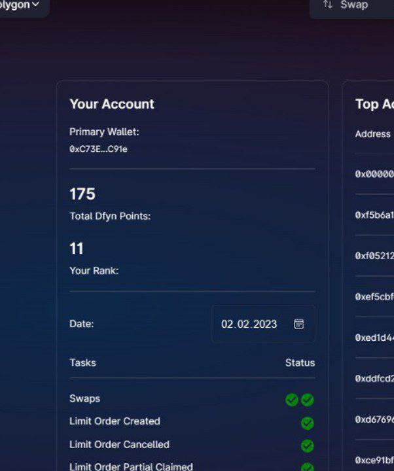Click the swap arrows icon
This screenshot has width=394, height=471.
328,5
